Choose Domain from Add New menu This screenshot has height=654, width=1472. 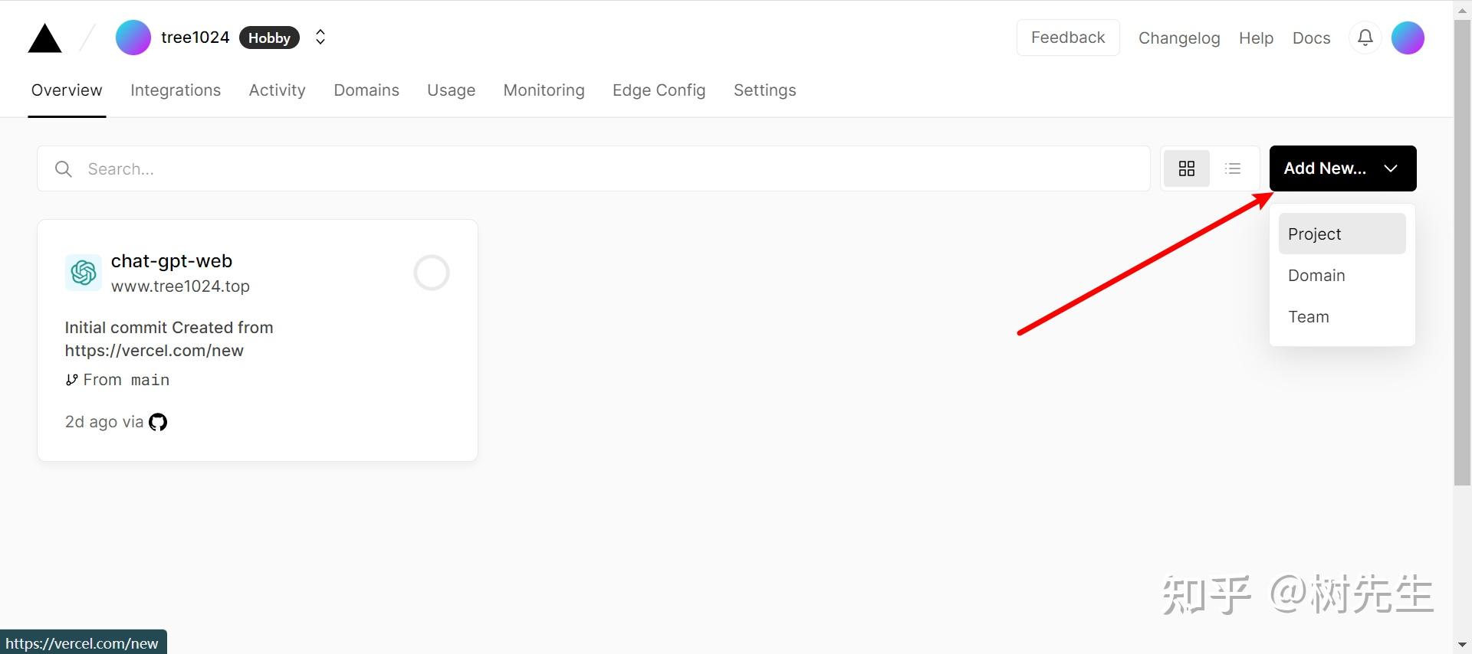click(x=1342, y=275)
